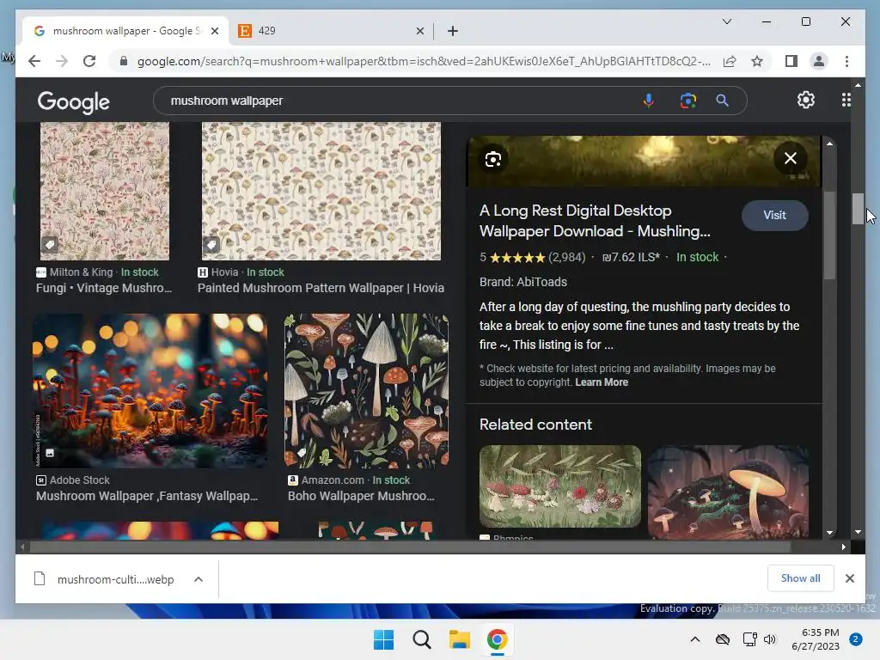Click Painted Mushroom Pattern Wallpaper caption
This screenshot has height=660, width=880.
(321, 288)
